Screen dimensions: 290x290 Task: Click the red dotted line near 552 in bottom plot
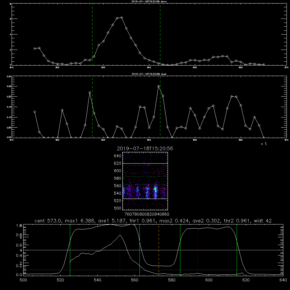120,250
